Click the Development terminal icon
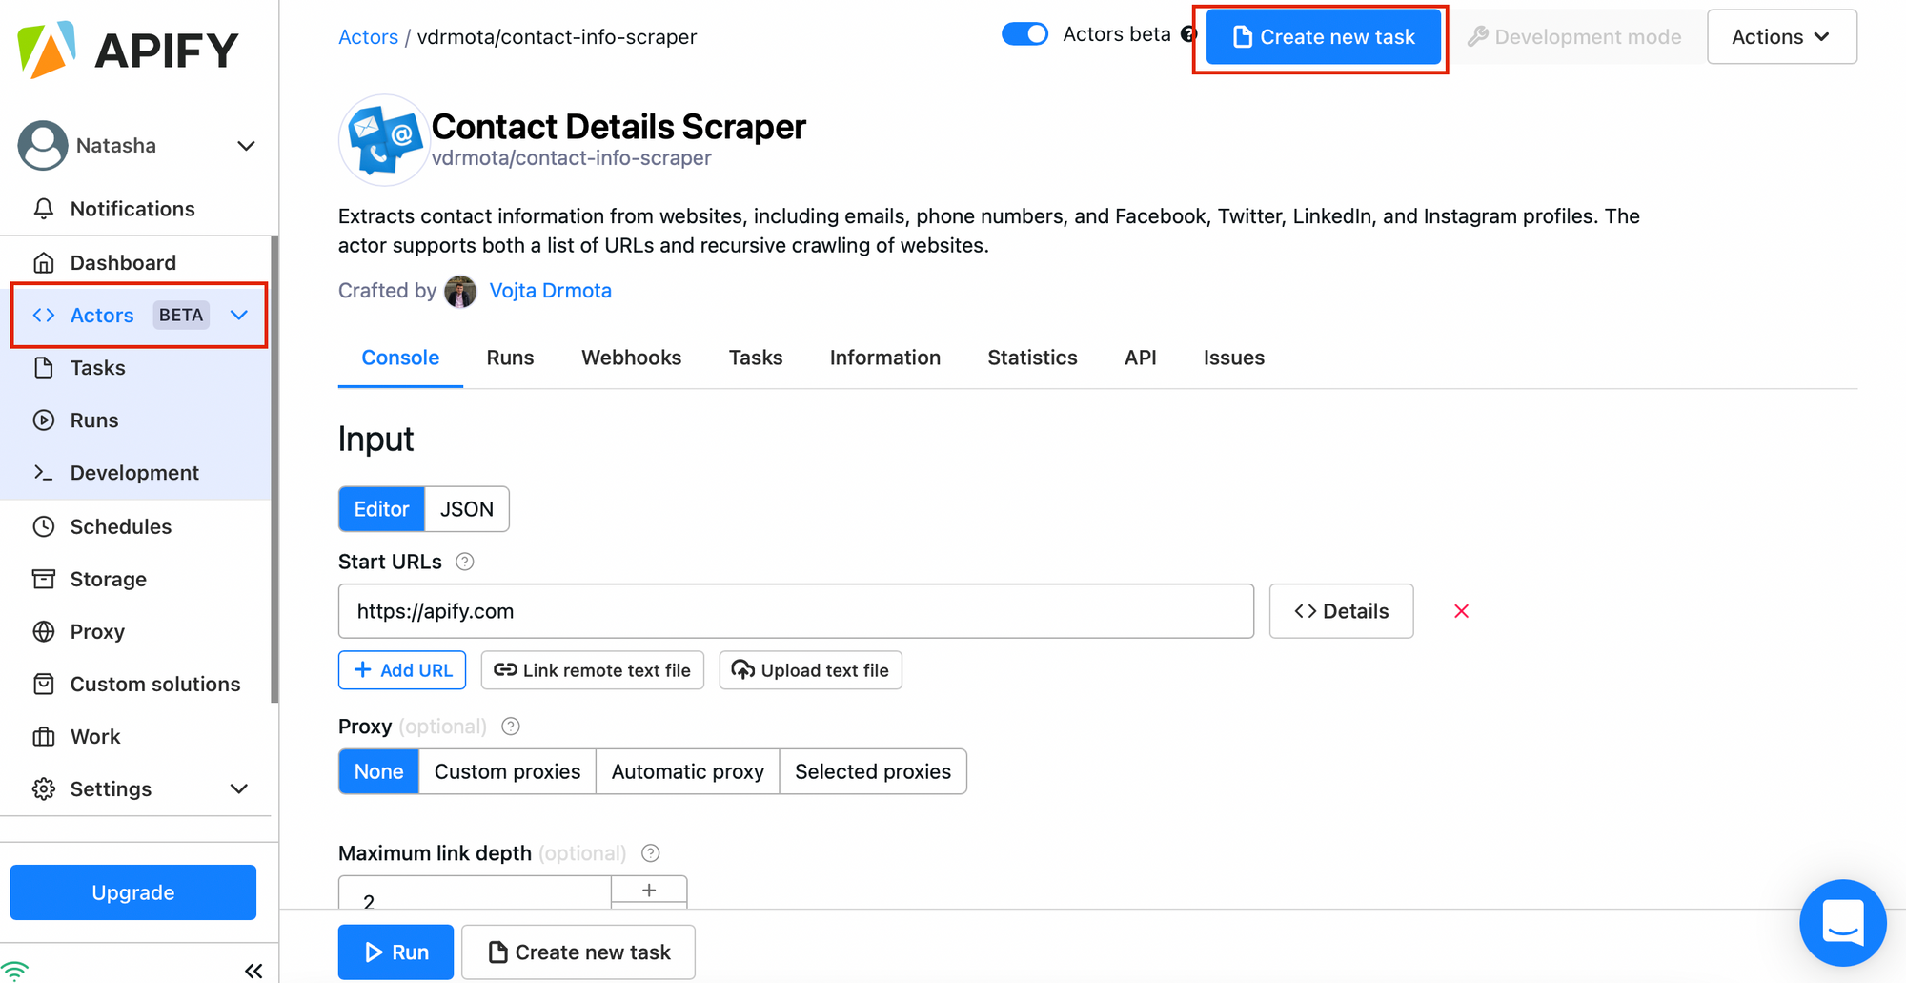The image size is (1906, 983). tap(44, 472)
